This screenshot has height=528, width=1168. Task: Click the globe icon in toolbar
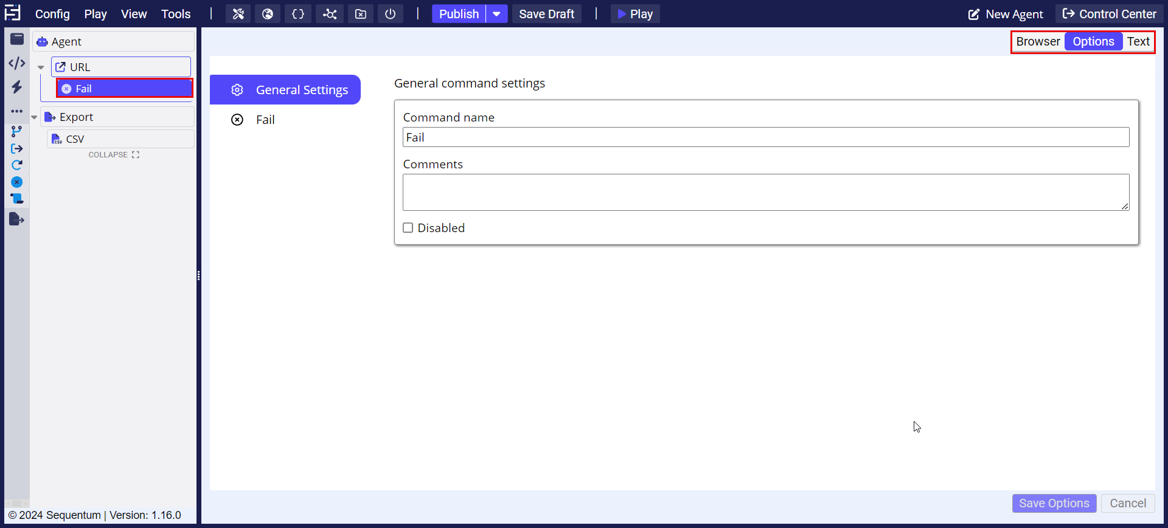pos(268,14)
